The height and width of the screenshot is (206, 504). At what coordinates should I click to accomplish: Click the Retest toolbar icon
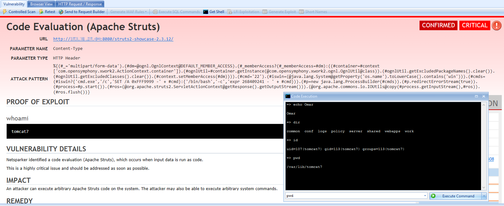click(41, 12)
